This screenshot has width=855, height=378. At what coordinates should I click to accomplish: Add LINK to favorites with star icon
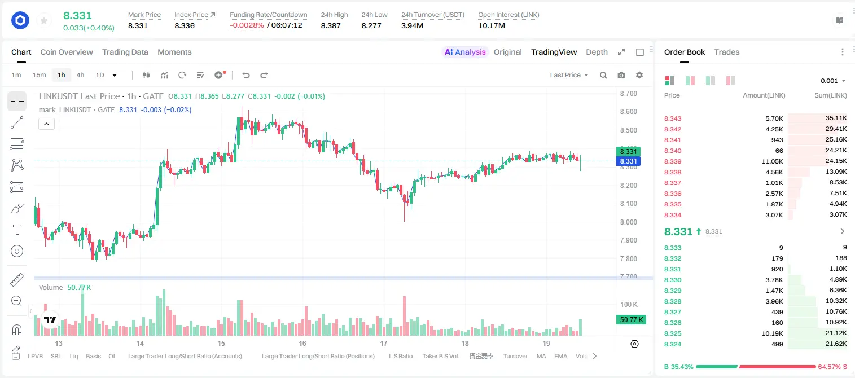tap(44, 21)
